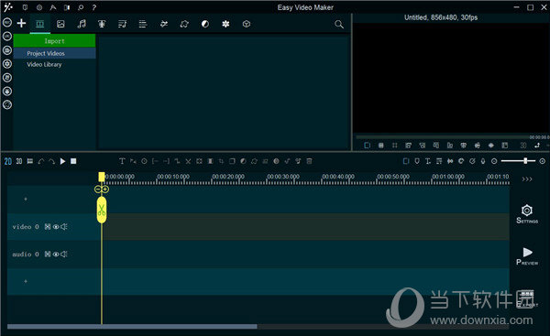Click the preview progress bar
Viewport: 550px width, 336px height.
(442, 137)
